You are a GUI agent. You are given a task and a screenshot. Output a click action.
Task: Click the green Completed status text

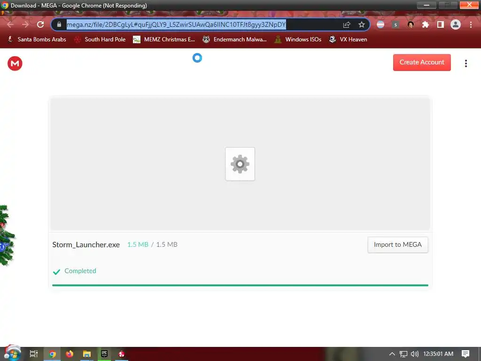click(80, 271)
